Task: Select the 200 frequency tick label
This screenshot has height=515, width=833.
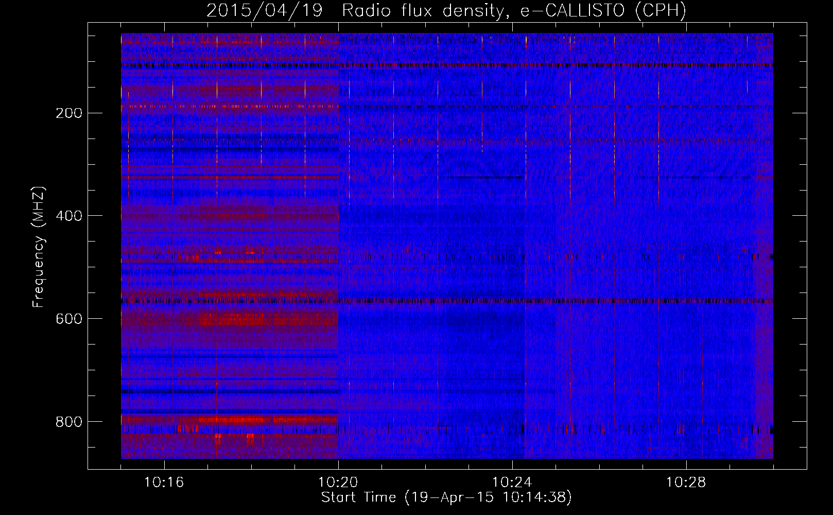Action: coord(69,113)
